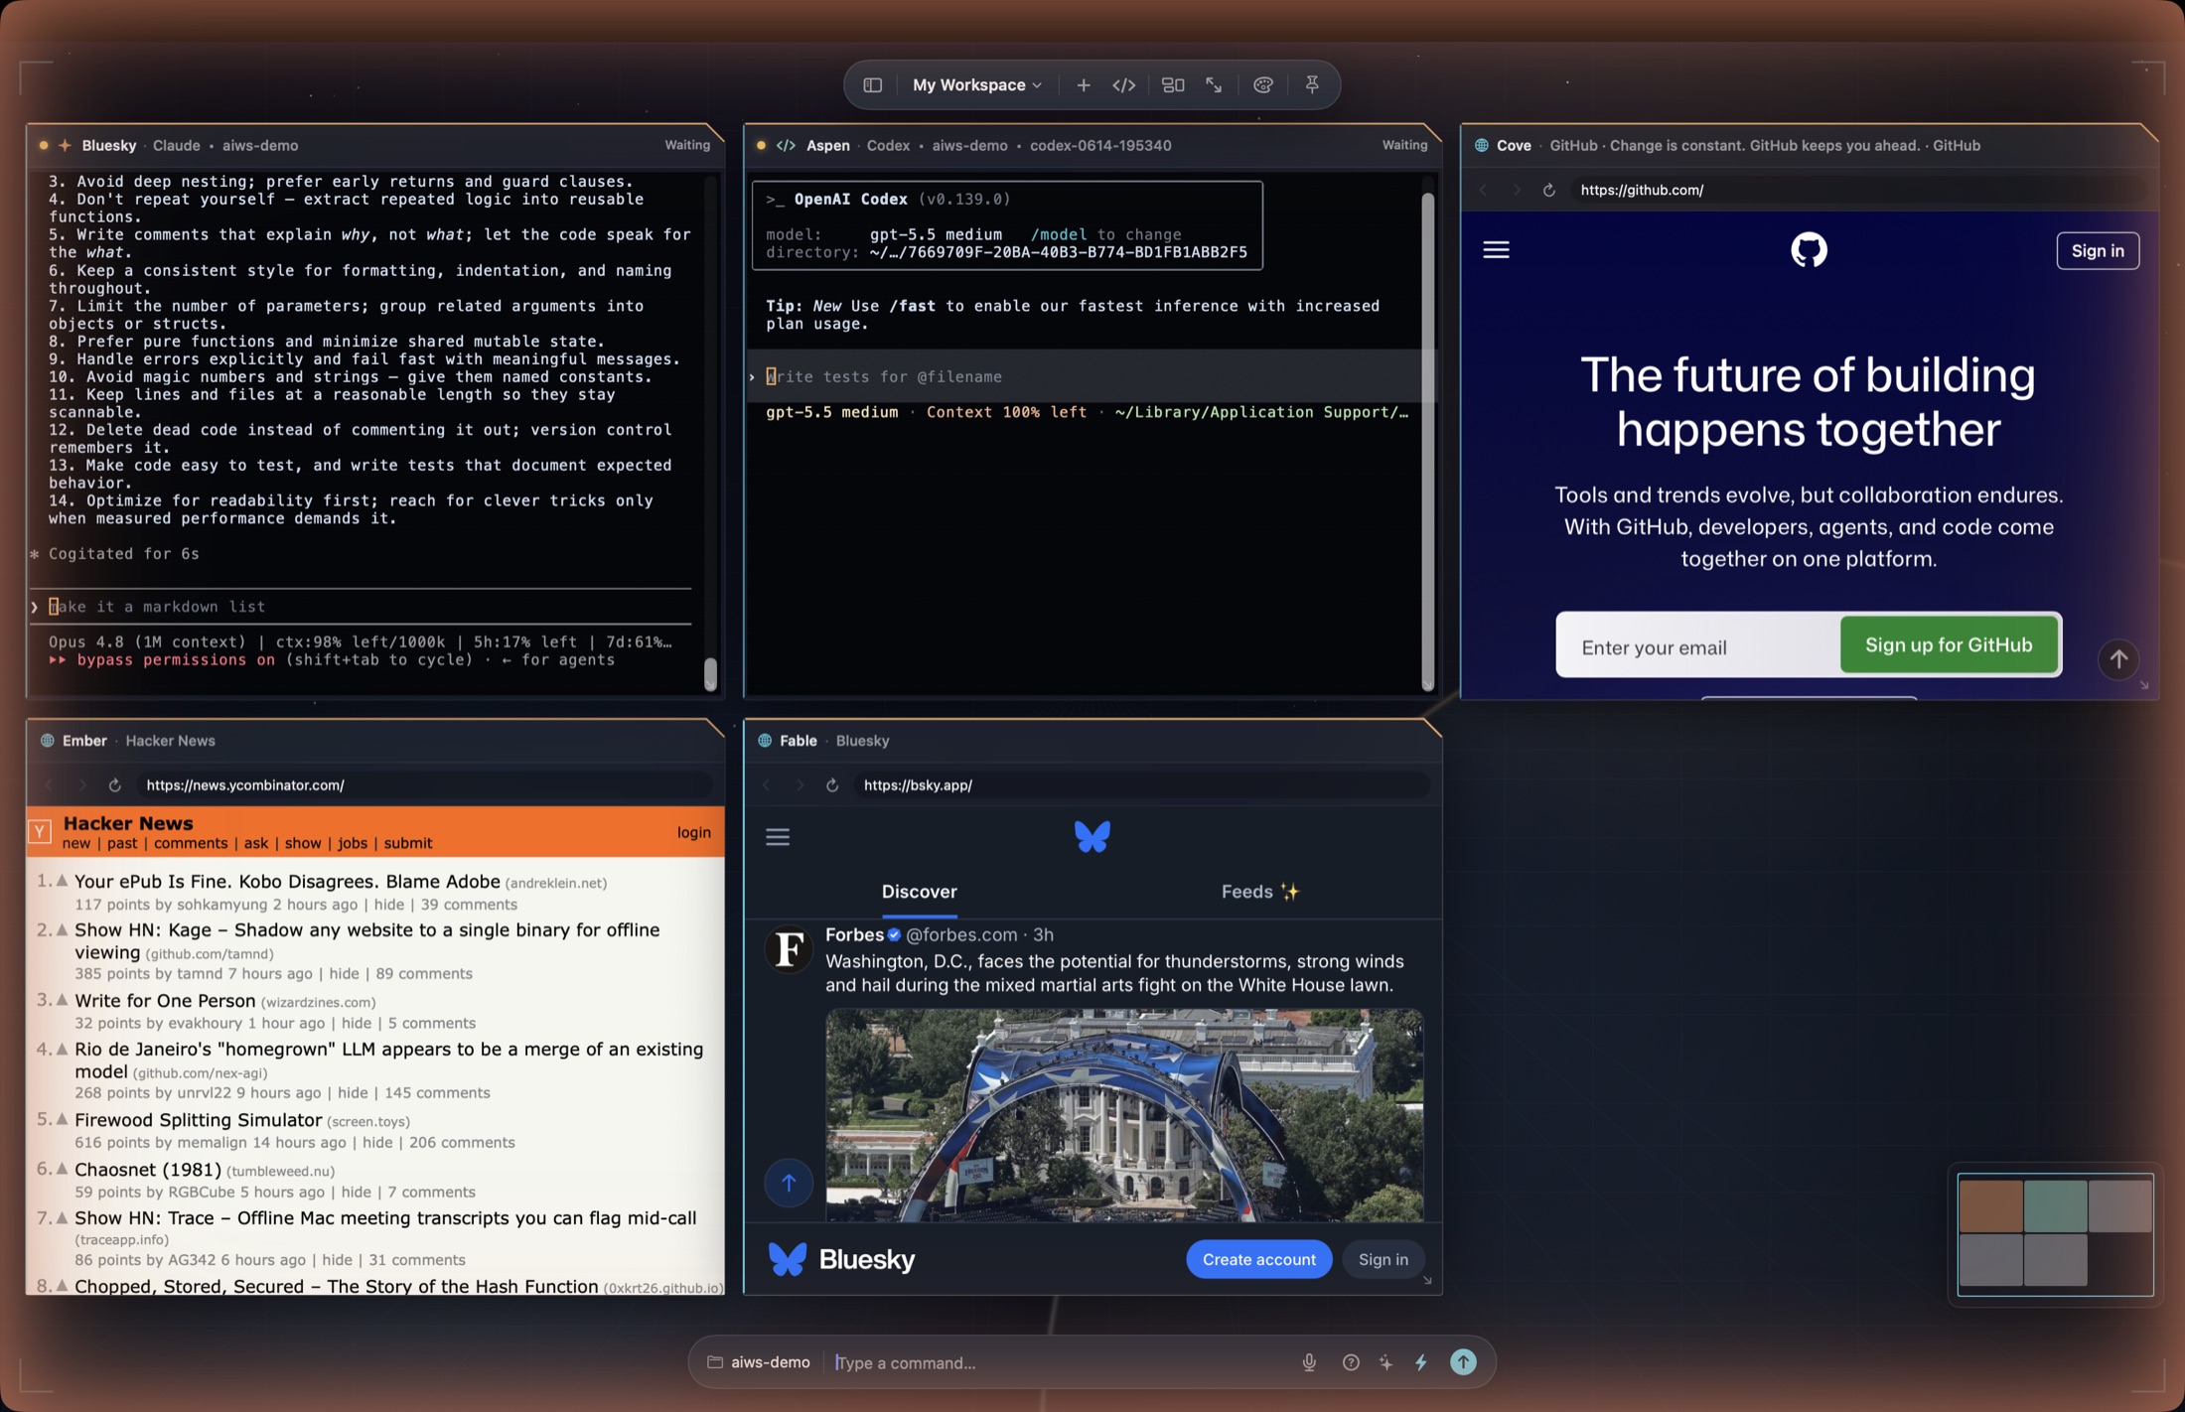
Task: Open the My Workspace dropdown
Action: [x=977, y=85]
